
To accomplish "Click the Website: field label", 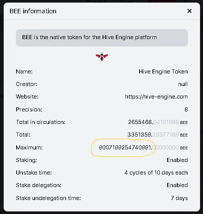I will 27,97.
